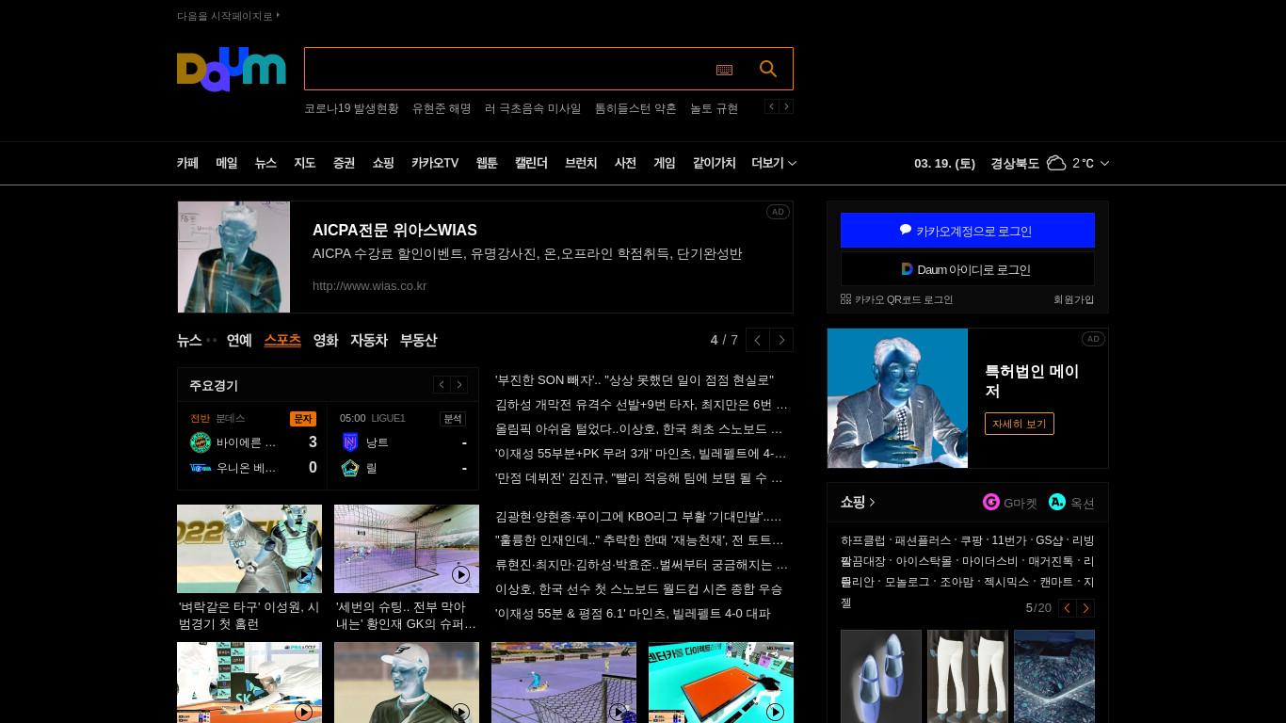Switch to the 자동차 tab
The image size is (1286, 723).
369,340
